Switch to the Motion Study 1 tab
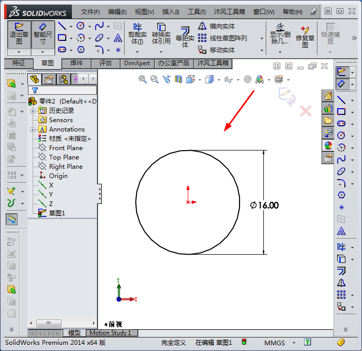Viewport: 362px width, 351px height. click(x=110, y=333)
